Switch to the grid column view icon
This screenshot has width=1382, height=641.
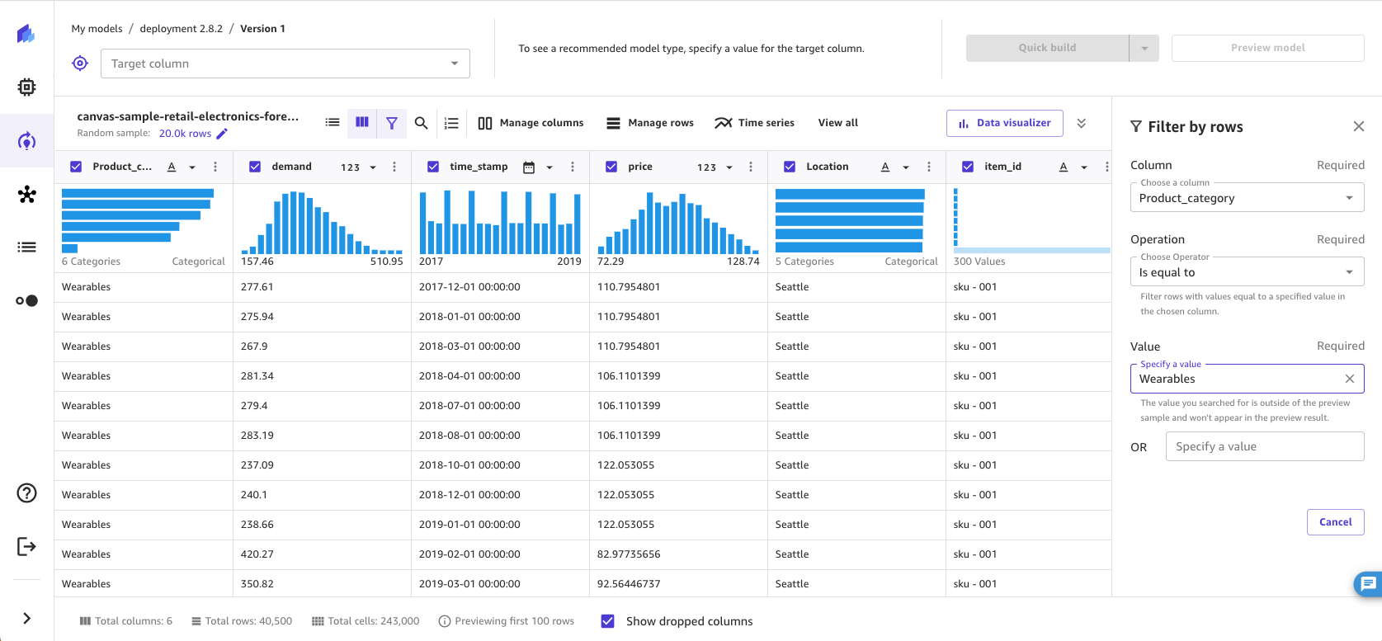(x=362, y=122)
